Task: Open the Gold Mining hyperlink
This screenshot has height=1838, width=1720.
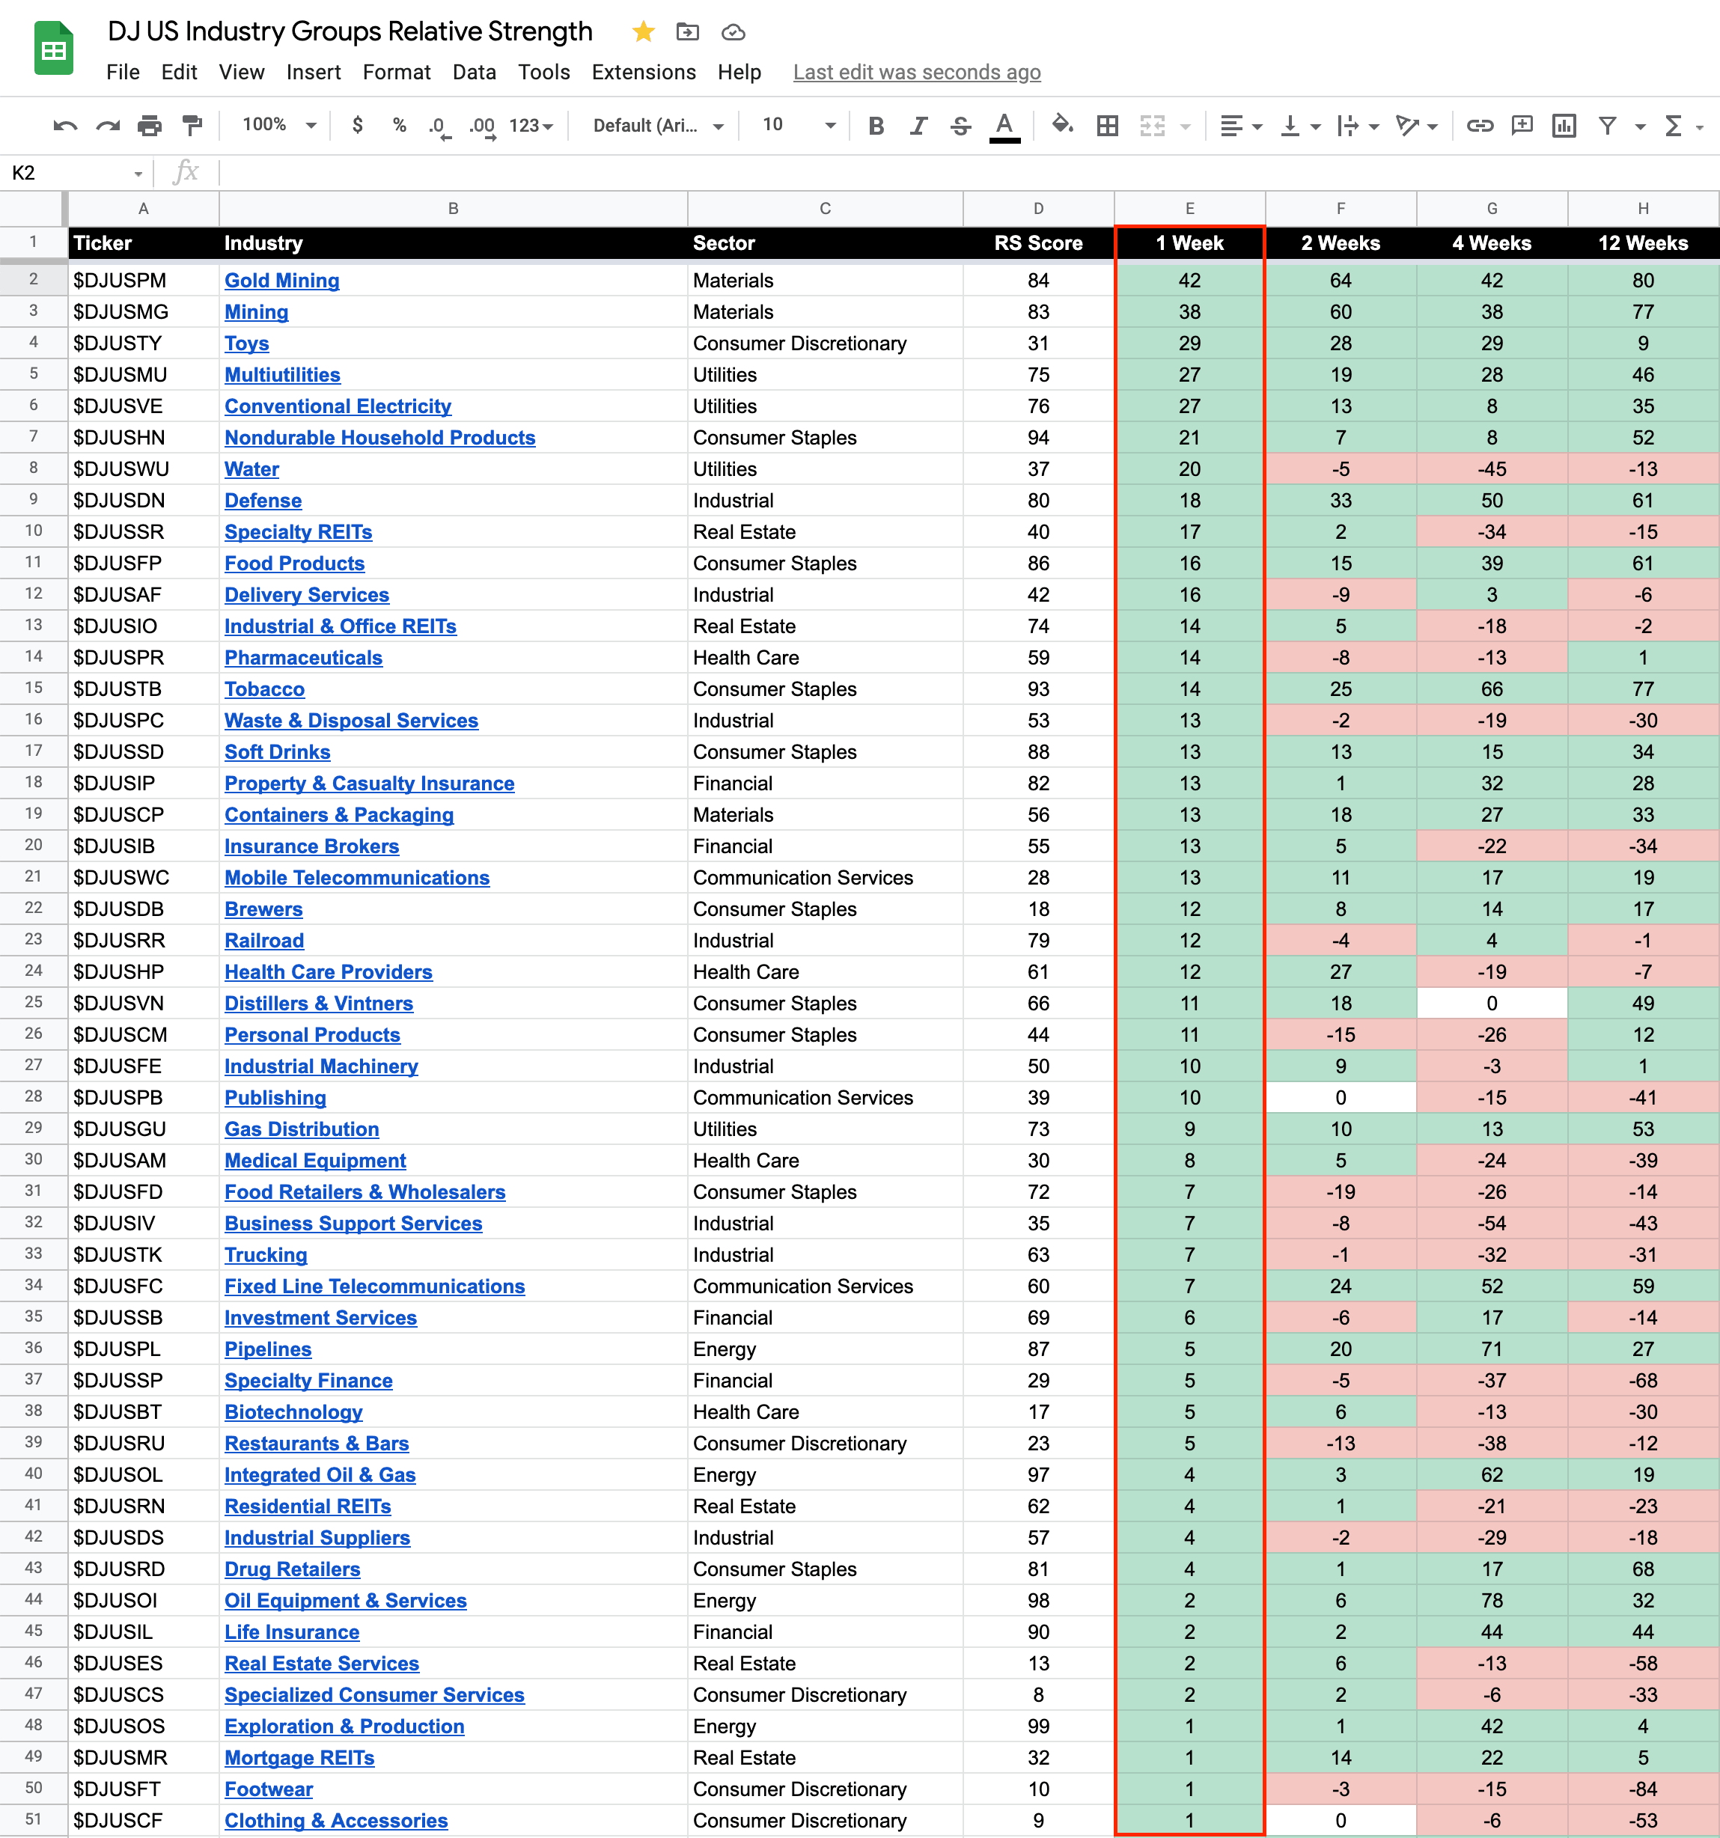Action: [x=282, y=281]
